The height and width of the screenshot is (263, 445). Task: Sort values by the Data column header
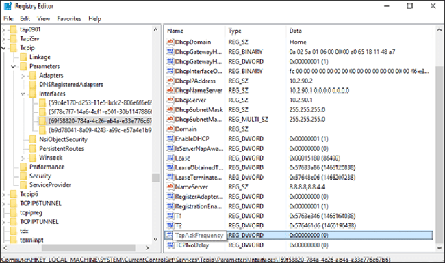(x=360, y=31)
